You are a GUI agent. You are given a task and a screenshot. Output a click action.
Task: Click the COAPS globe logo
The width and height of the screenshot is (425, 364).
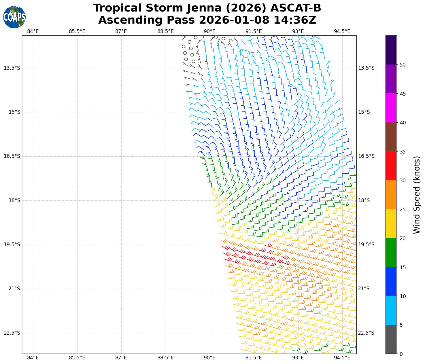[14, 17]
